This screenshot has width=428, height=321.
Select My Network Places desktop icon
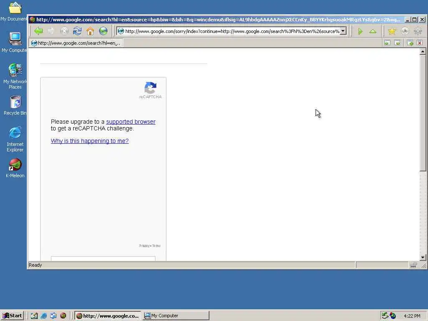[x=15, y=76]
